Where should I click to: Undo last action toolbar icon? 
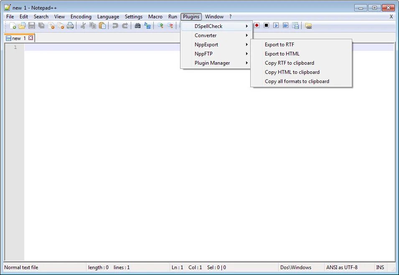pyautogui.click(x=115, y=26)
